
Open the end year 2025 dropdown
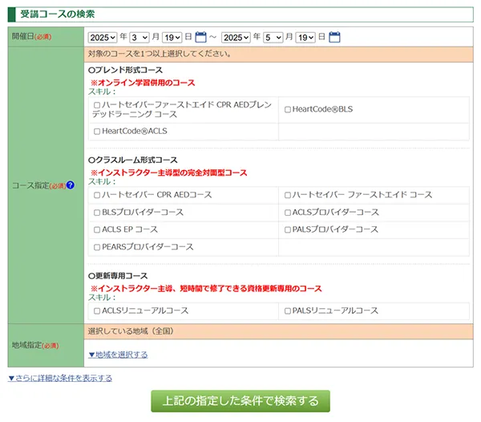pyautogui.click(x=236, y=38)
